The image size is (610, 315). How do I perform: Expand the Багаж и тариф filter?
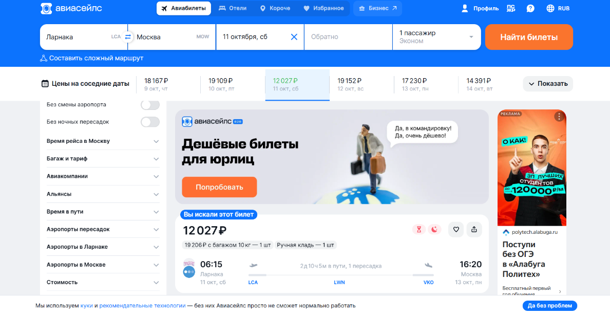(103, 159)
